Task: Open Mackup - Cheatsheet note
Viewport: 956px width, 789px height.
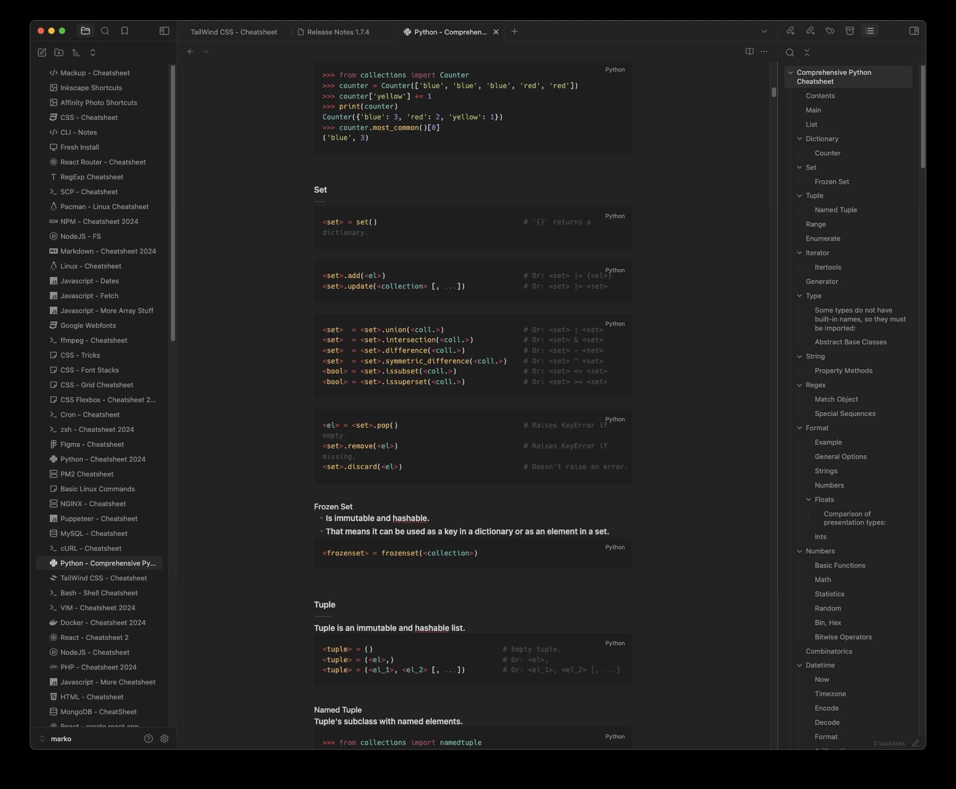Action: pyautogui.click(x=99, y=73)
